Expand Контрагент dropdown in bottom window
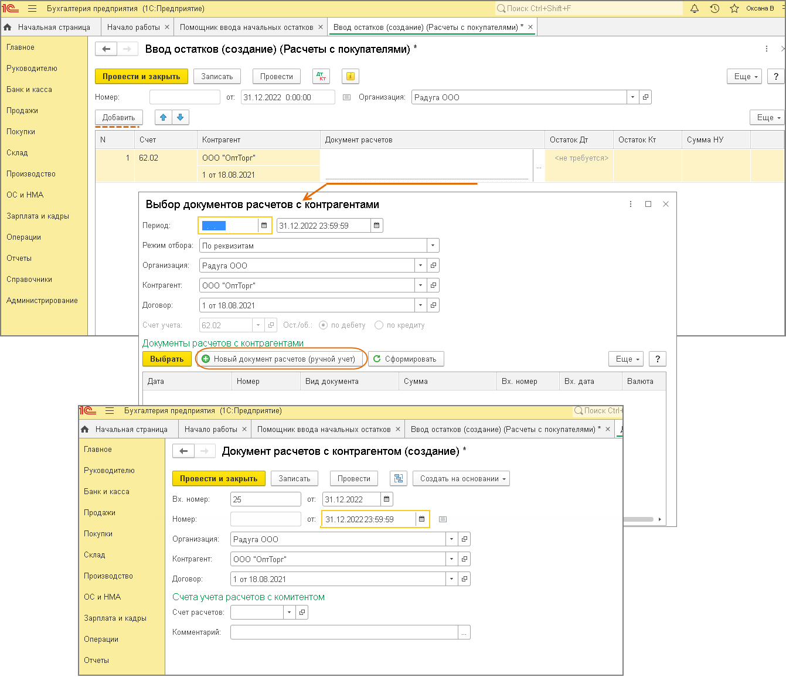 click(x=451, y=559)
